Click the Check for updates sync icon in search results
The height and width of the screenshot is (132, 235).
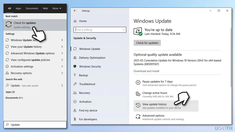point(9,24)
